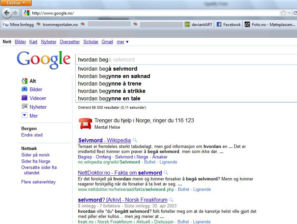Click the Videoer clapperboard icon
The width and height of the screenshot is (297, 224).
24,98
